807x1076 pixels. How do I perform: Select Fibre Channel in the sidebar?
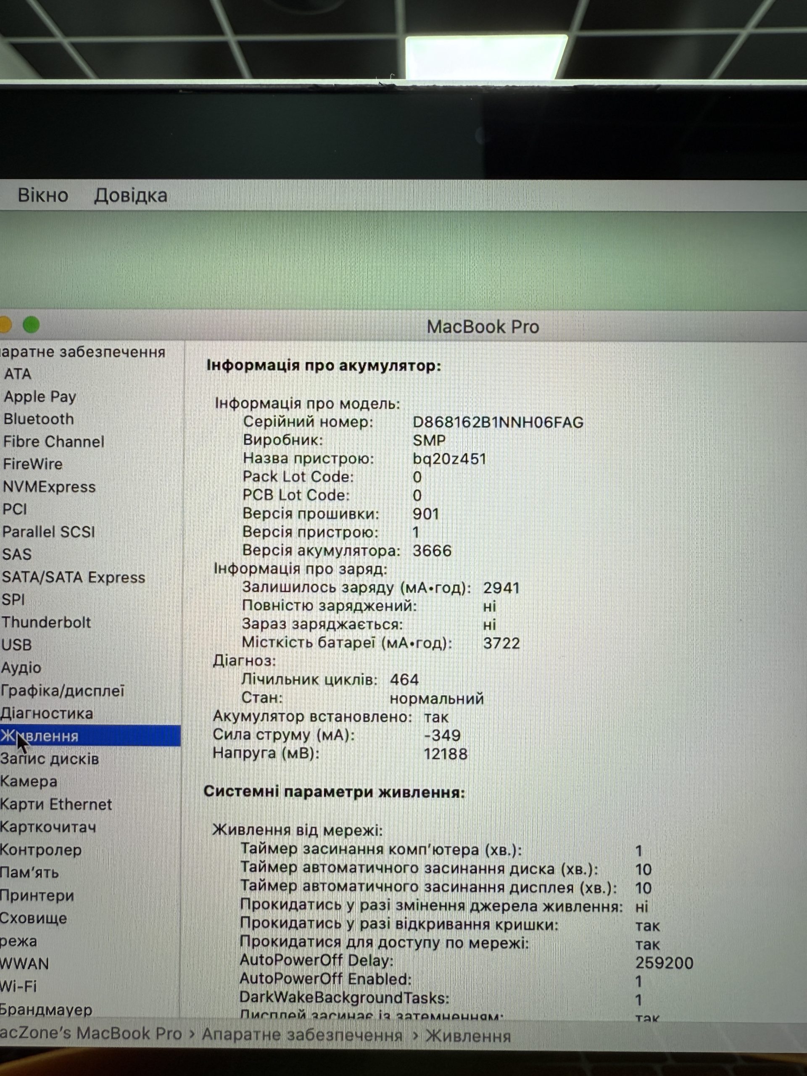click(x=53, y=442)
